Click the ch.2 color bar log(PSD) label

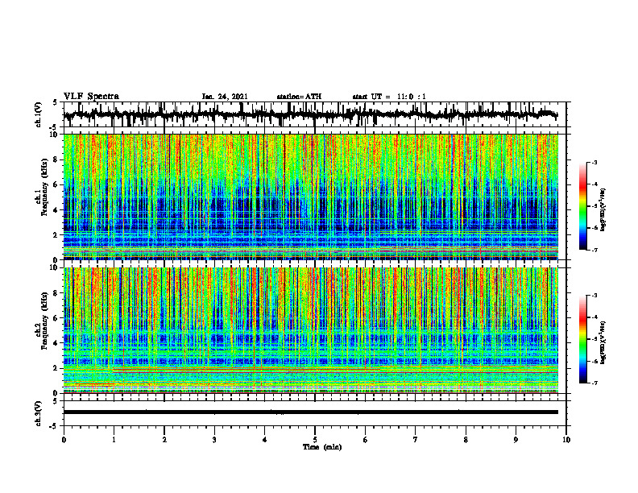(603, 342)
